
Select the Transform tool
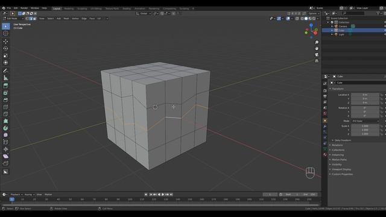(5, 63)
